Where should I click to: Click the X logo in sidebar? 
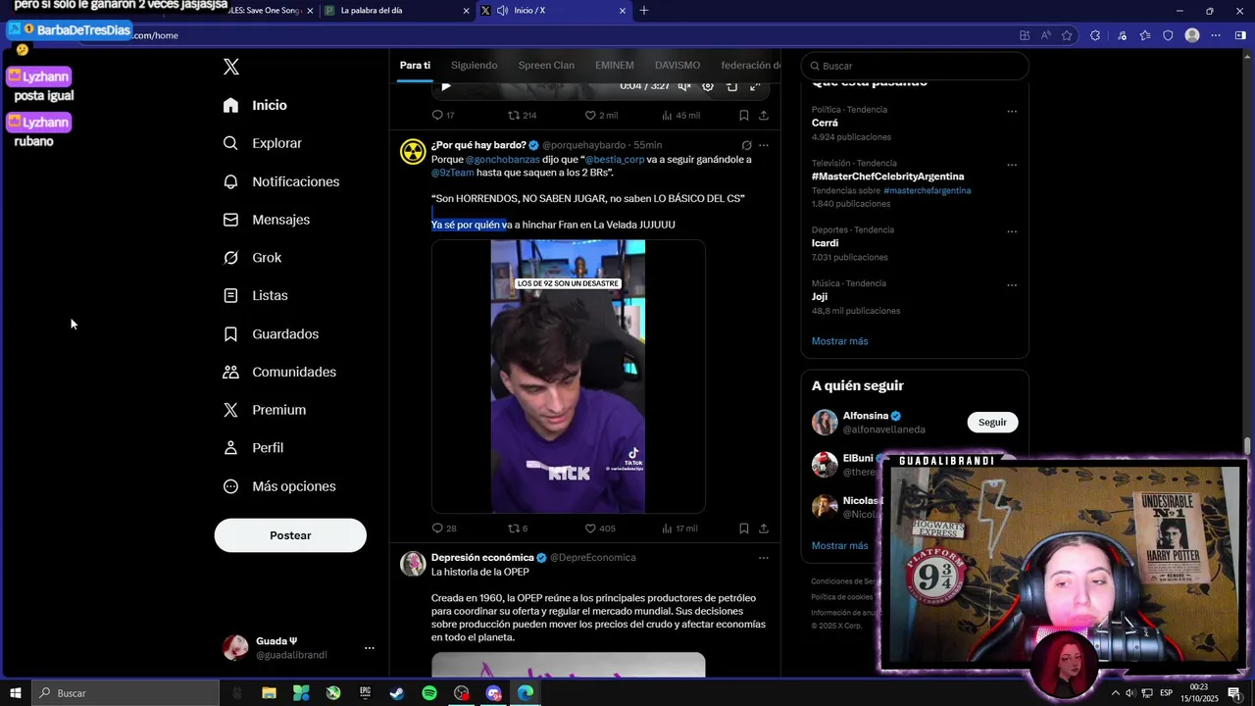pyautogui.click(x=231, y=67)
